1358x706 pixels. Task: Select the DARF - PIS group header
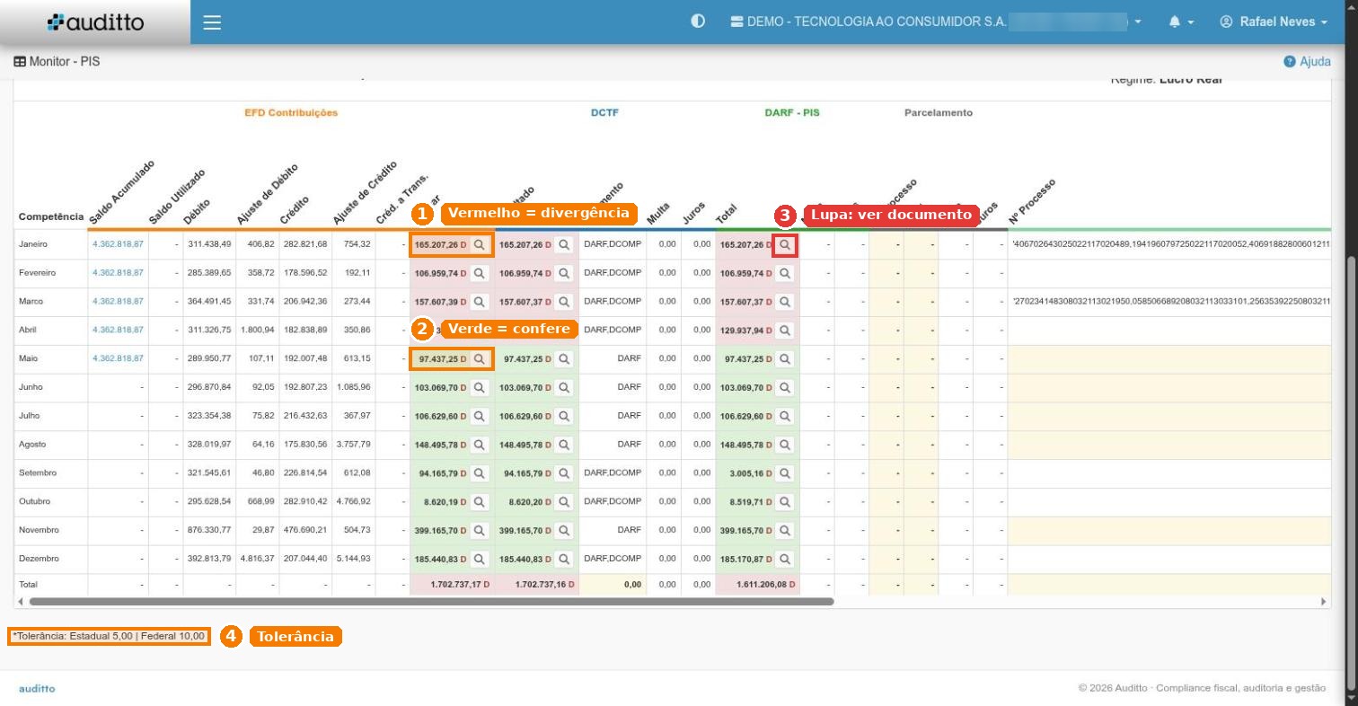click(792, 113)
